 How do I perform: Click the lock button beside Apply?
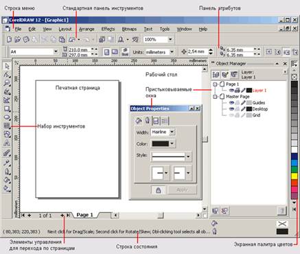click(x=158, y=190)
